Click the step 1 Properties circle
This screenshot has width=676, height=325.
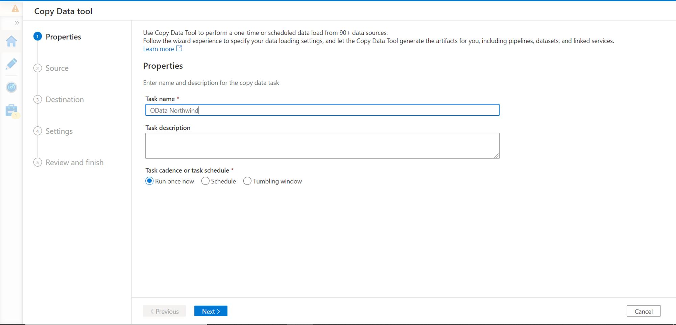(x=38, y=36)
